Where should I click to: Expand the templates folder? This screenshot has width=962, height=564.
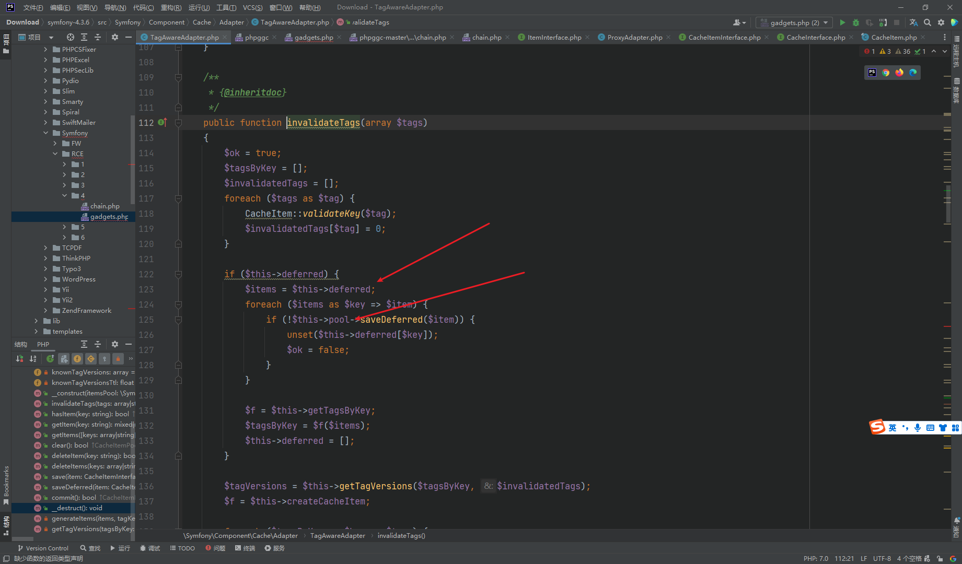pyautogui.click(x=37, y=332)
